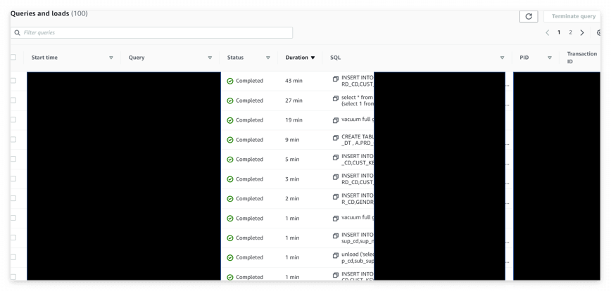
Task: Click the Start time column header
Action: coord(44,58)
